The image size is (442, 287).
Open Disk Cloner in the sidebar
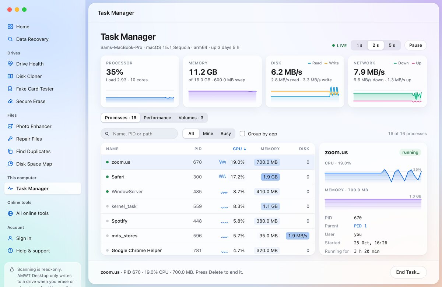43,76
